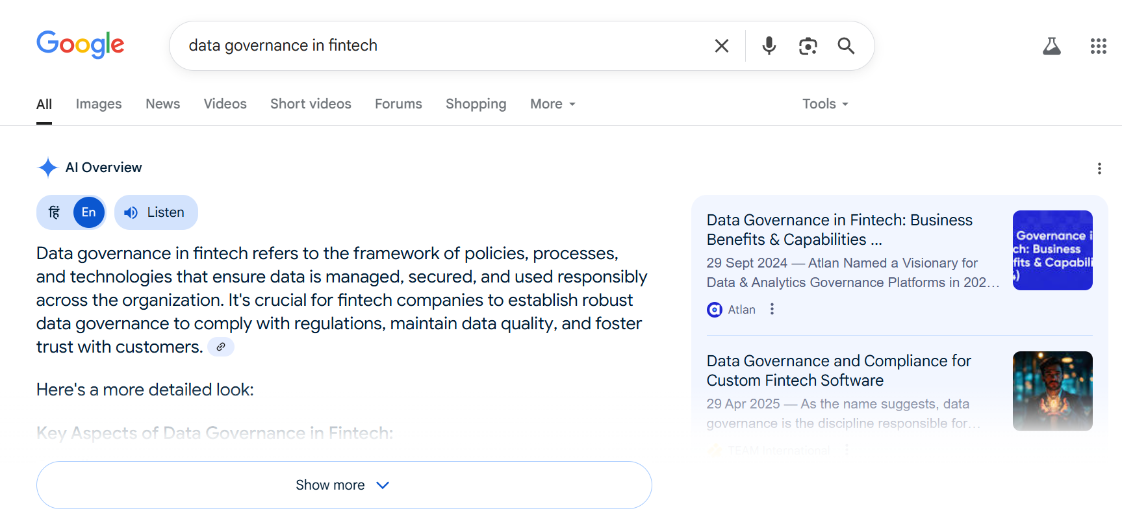Image resolution: width=1122 pixels, height=526 pixels.
Task: Open the Google apps grid
Action: [x=1099, y=45]
